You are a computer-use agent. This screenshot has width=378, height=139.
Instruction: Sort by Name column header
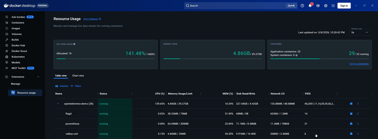59,94
